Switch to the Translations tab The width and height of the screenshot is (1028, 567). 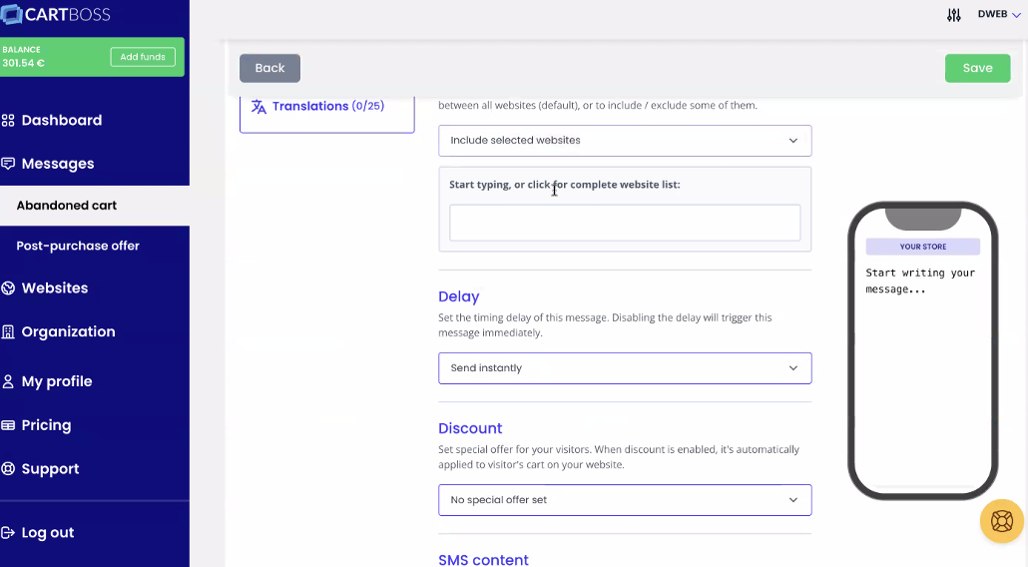pyautogui.click(x=326, y=107)
